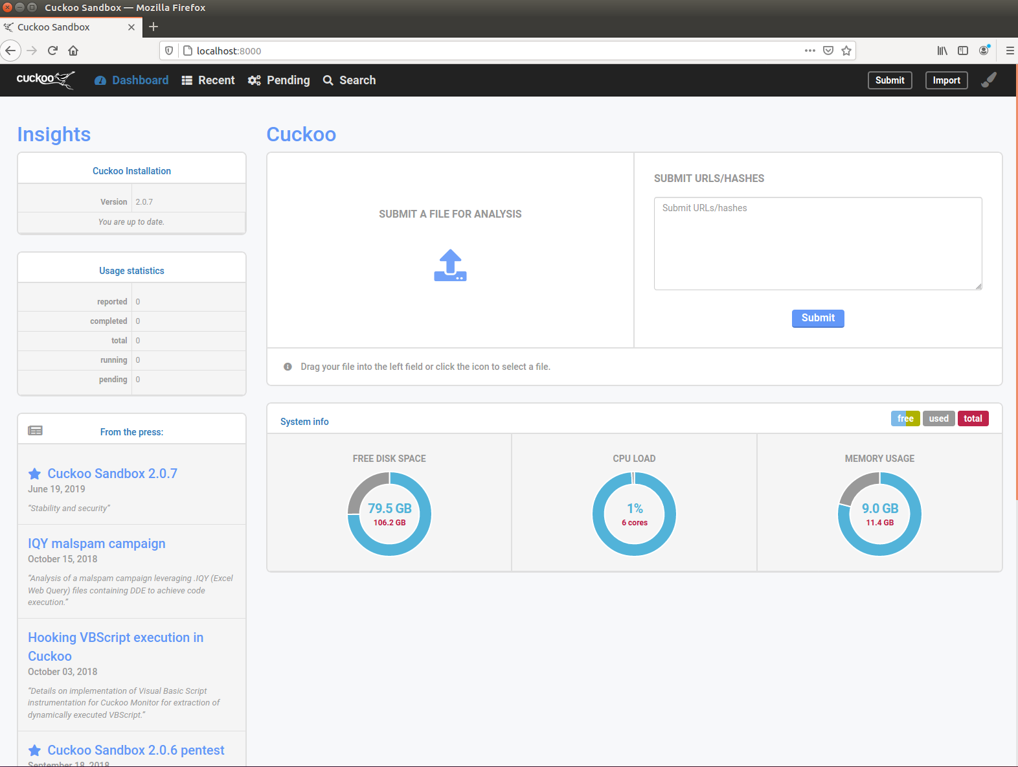Show sidebars icon in toolbar
The image size is (1018, 767).
(963, 51)
